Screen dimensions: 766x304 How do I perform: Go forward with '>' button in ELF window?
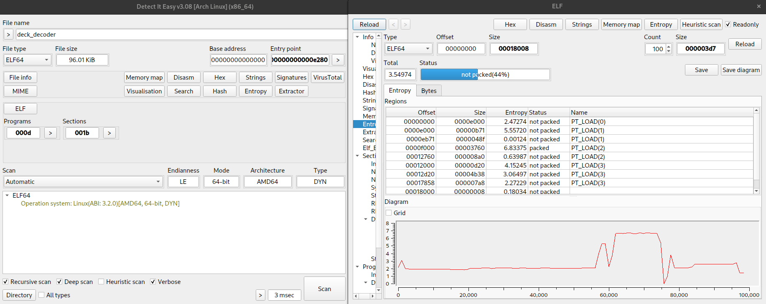coord(405,25)
